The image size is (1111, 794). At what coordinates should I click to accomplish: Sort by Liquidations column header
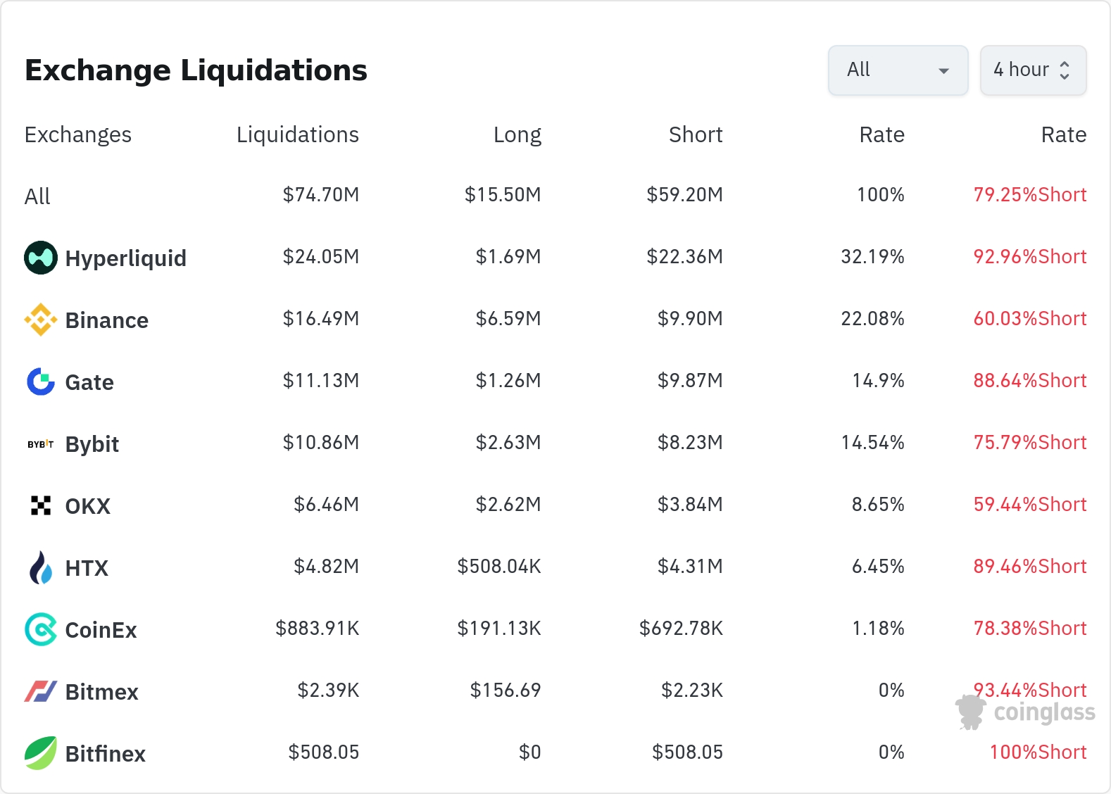(297, 134)
